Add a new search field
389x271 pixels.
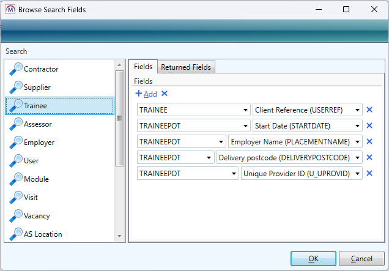pos(146,94)
